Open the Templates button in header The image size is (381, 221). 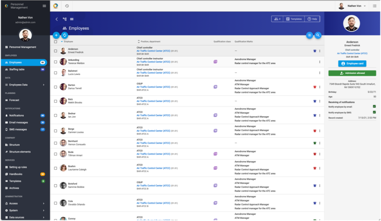click(x=293, y=19)
